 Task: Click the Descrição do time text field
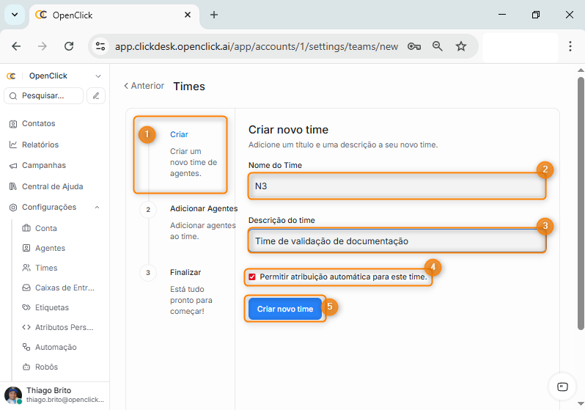tap(397, 241)
